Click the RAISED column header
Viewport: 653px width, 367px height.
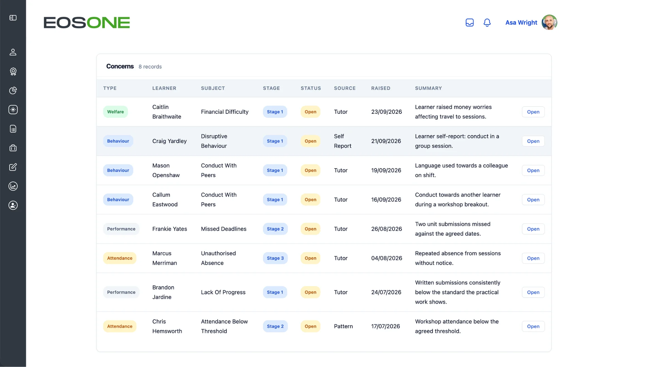[x=381, y=88]
